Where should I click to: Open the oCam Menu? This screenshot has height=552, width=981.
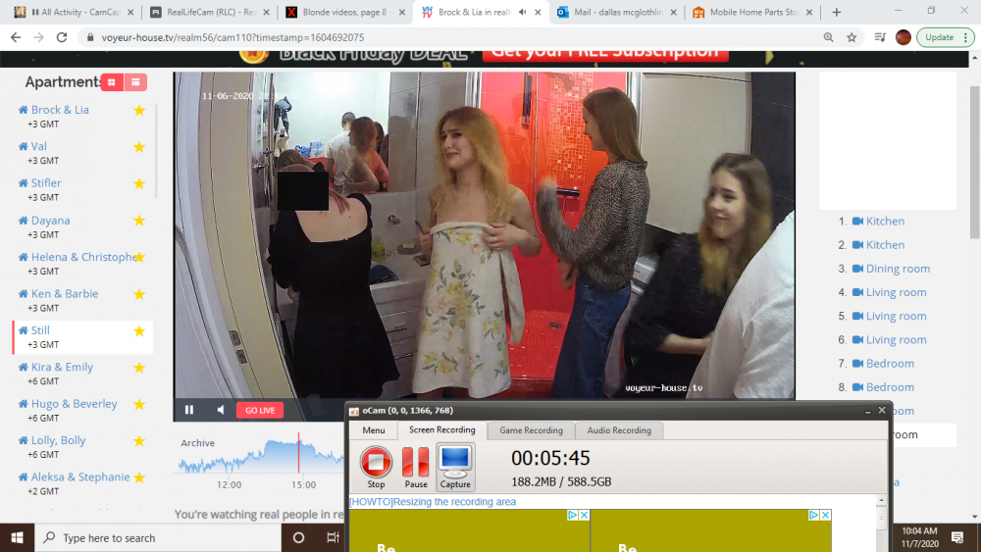click(373, 430)
